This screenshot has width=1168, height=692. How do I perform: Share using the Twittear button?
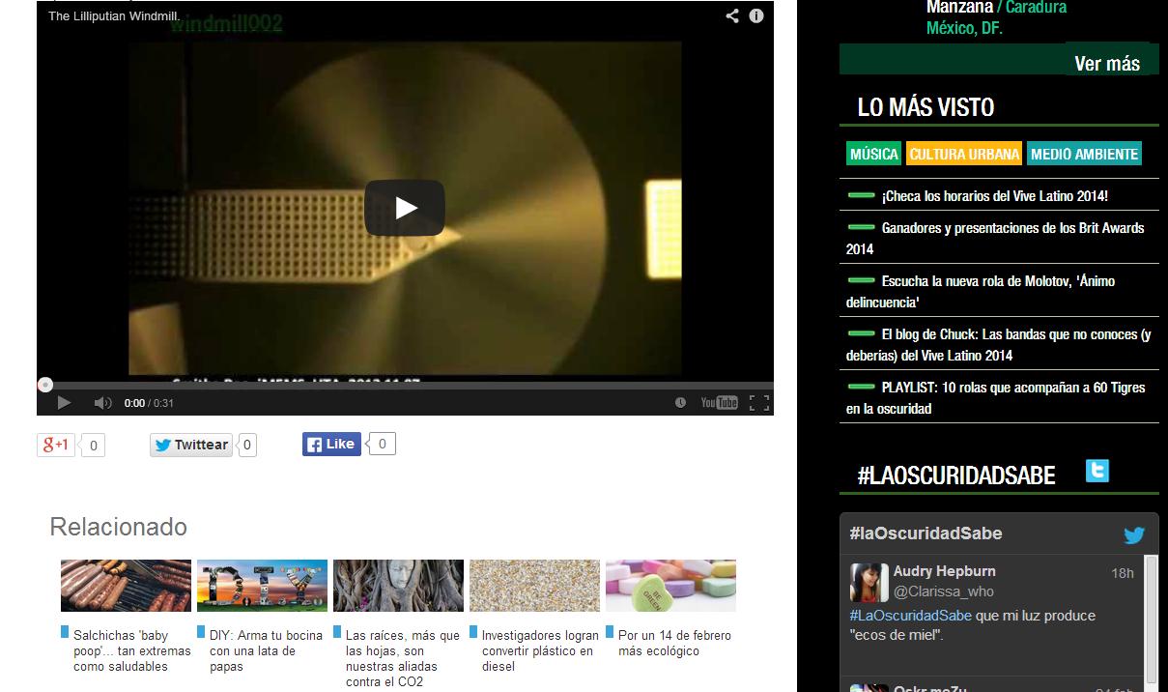click(191, 445)
